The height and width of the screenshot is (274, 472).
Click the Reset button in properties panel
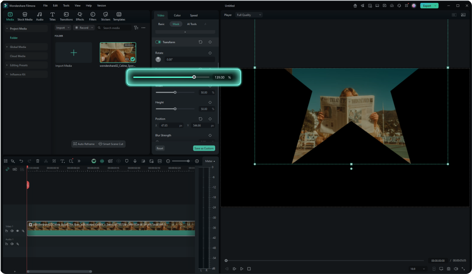pos(160,148)
